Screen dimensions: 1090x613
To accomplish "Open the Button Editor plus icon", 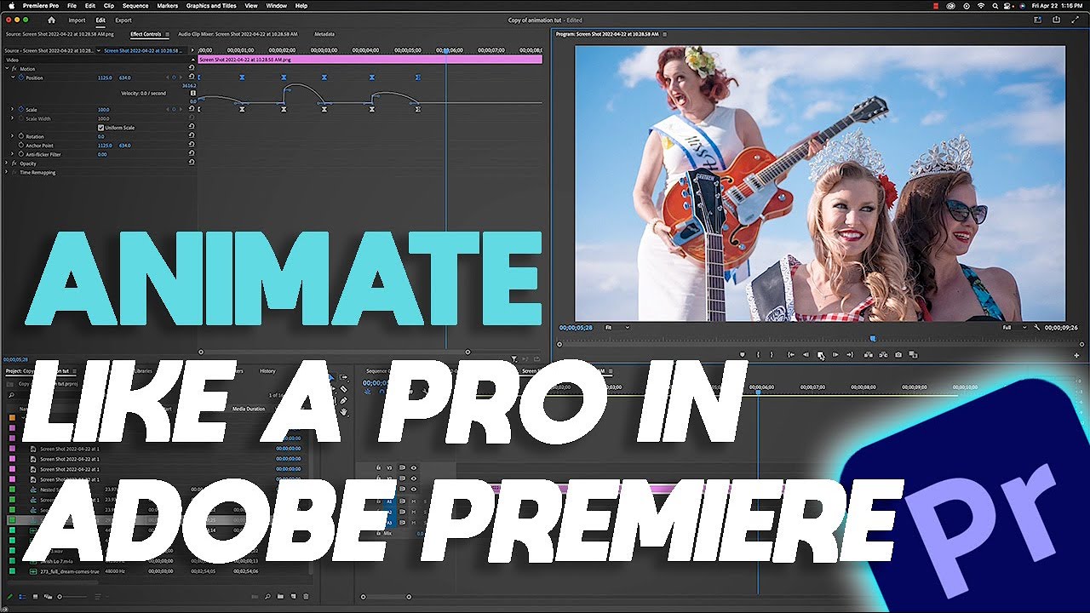I will [1076, 355].
